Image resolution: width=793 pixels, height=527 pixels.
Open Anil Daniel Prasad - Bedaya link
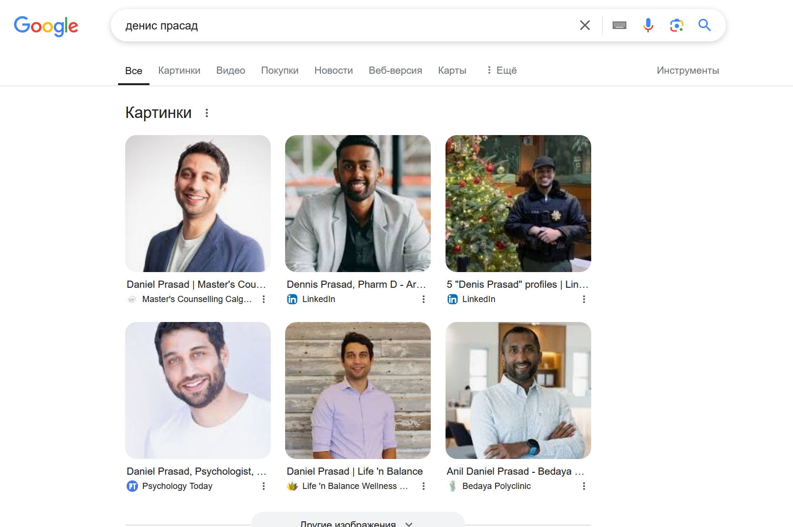pyautogui.click(x=515, y=471)
